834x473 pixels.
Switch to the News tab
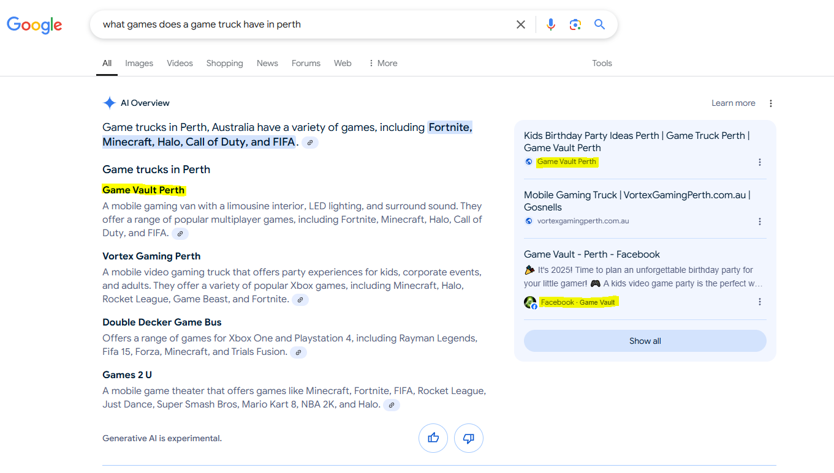pyautogui.click(x=267, y=63)
